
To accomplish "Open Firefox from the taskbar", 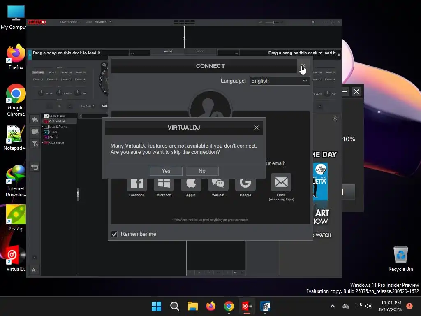I will pyautogui.click(x=211, y=306).
